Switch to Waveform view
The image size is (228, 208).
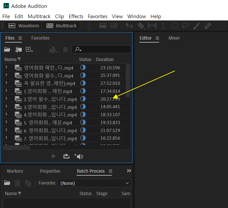click(23, 26)
